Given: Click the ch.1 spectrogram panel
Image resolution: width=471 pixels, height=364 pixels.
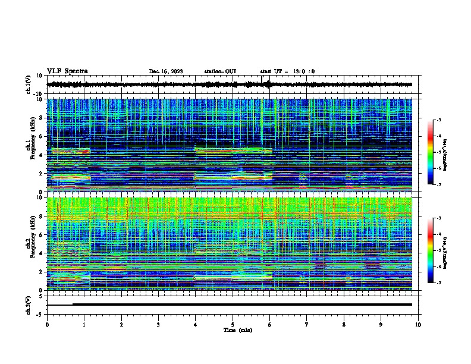Looking at the screenshot, I should pyautogui.click(x=230, y=145).
